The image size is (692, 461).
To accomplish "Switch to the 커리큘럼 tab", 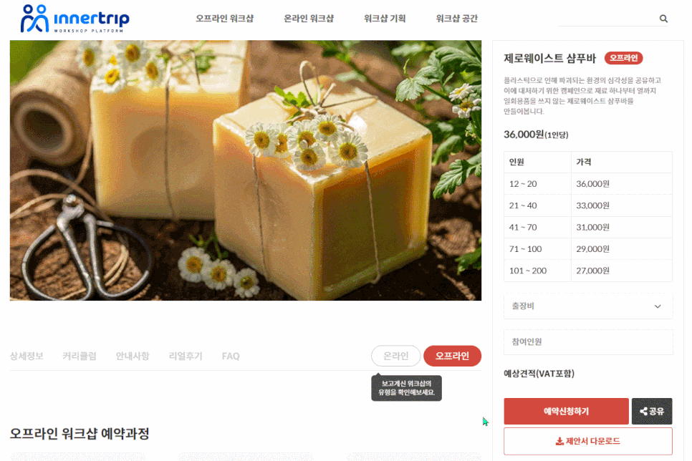I will point(80,356).
